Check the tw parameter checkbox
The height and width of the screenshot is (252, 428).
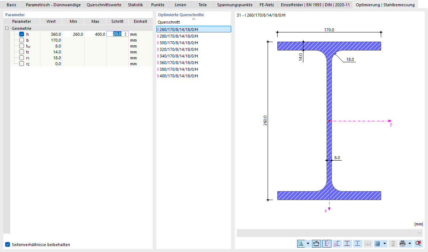pyautogui.click(x=21, y=46)
